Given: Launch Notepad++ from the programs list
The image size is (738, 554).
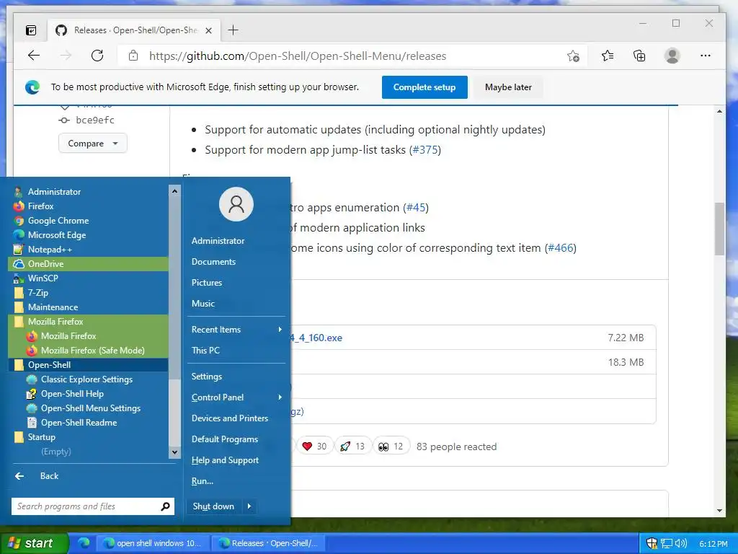Looking at the screenshot, I should click(x=88, y=249).
